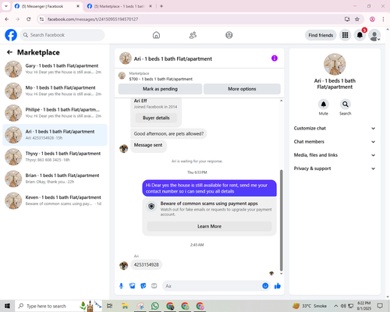Click Learn More on scam warning
Viewport: 390px width, 312px height.
[209, 226]
